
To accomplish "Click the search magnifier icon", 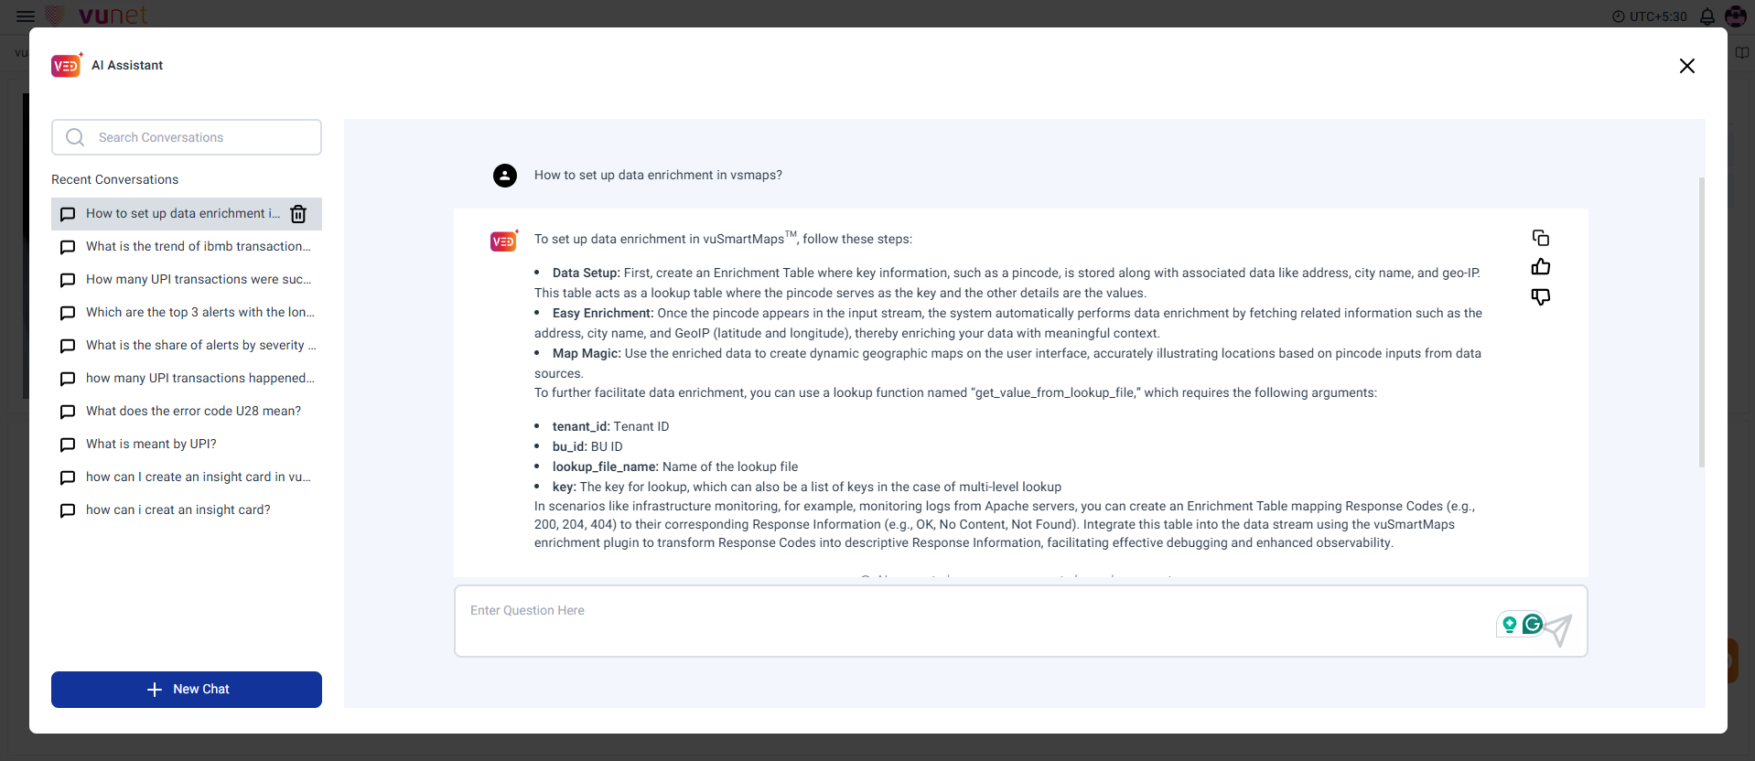I will [x=75, y=137].
